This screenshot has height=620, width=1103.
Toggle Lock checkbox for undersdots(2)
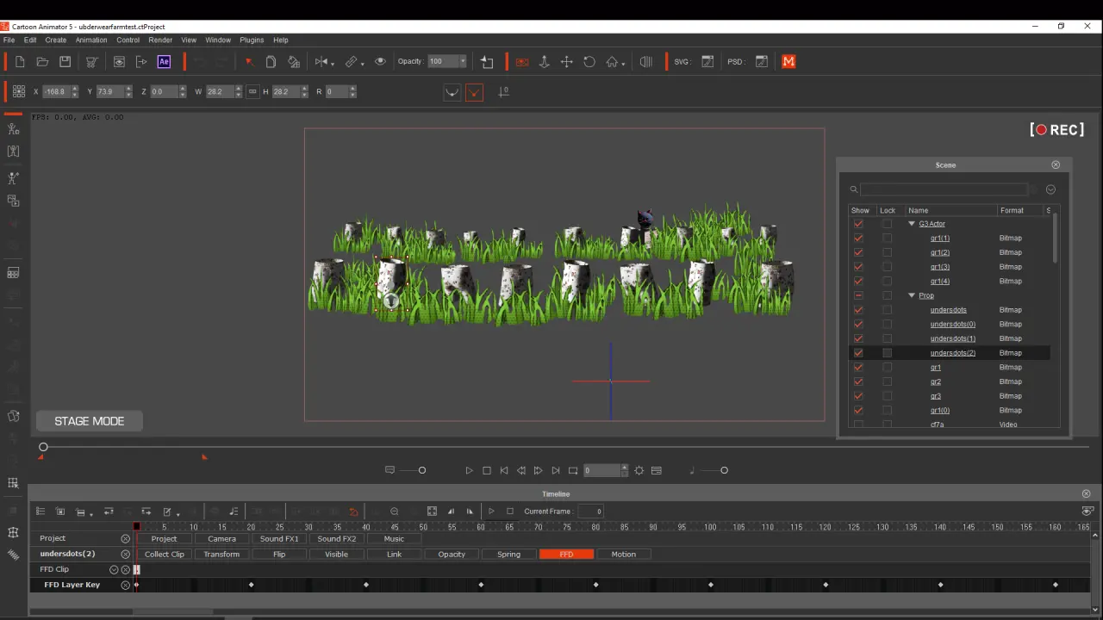click(x=888, y=353)
